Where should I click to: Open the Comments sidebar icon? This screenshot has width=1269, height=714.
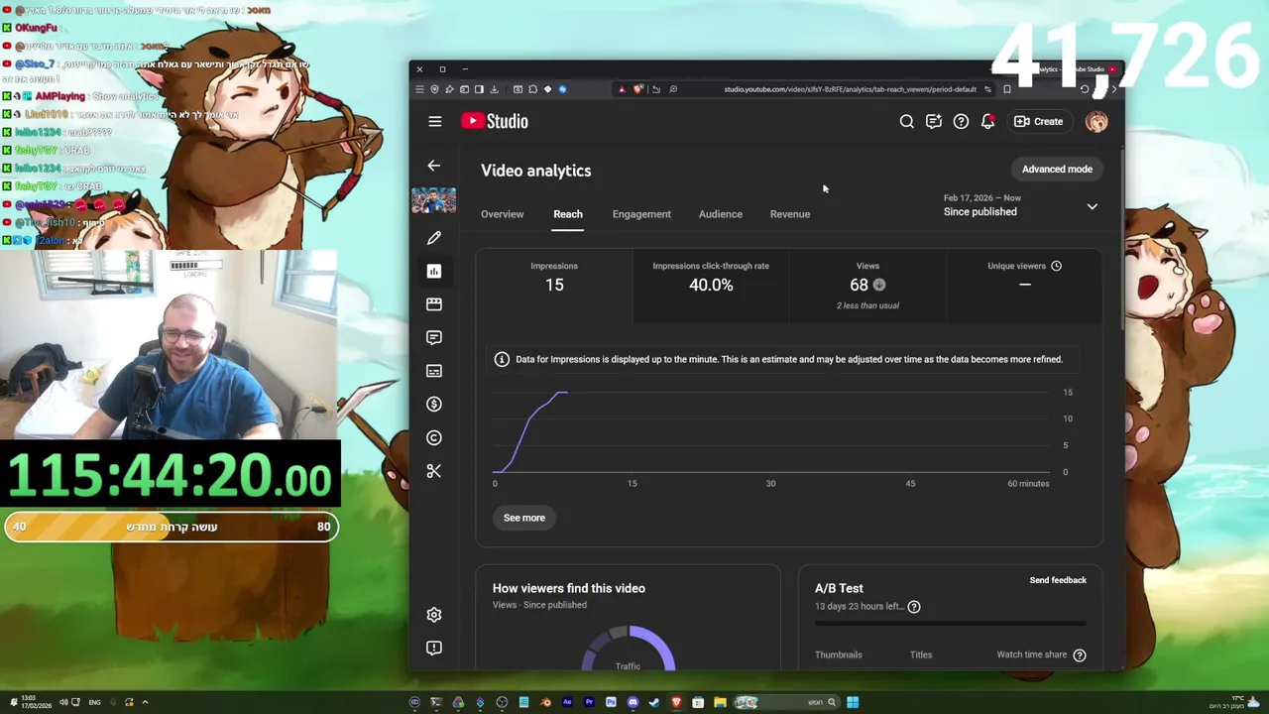pos(434,337)
